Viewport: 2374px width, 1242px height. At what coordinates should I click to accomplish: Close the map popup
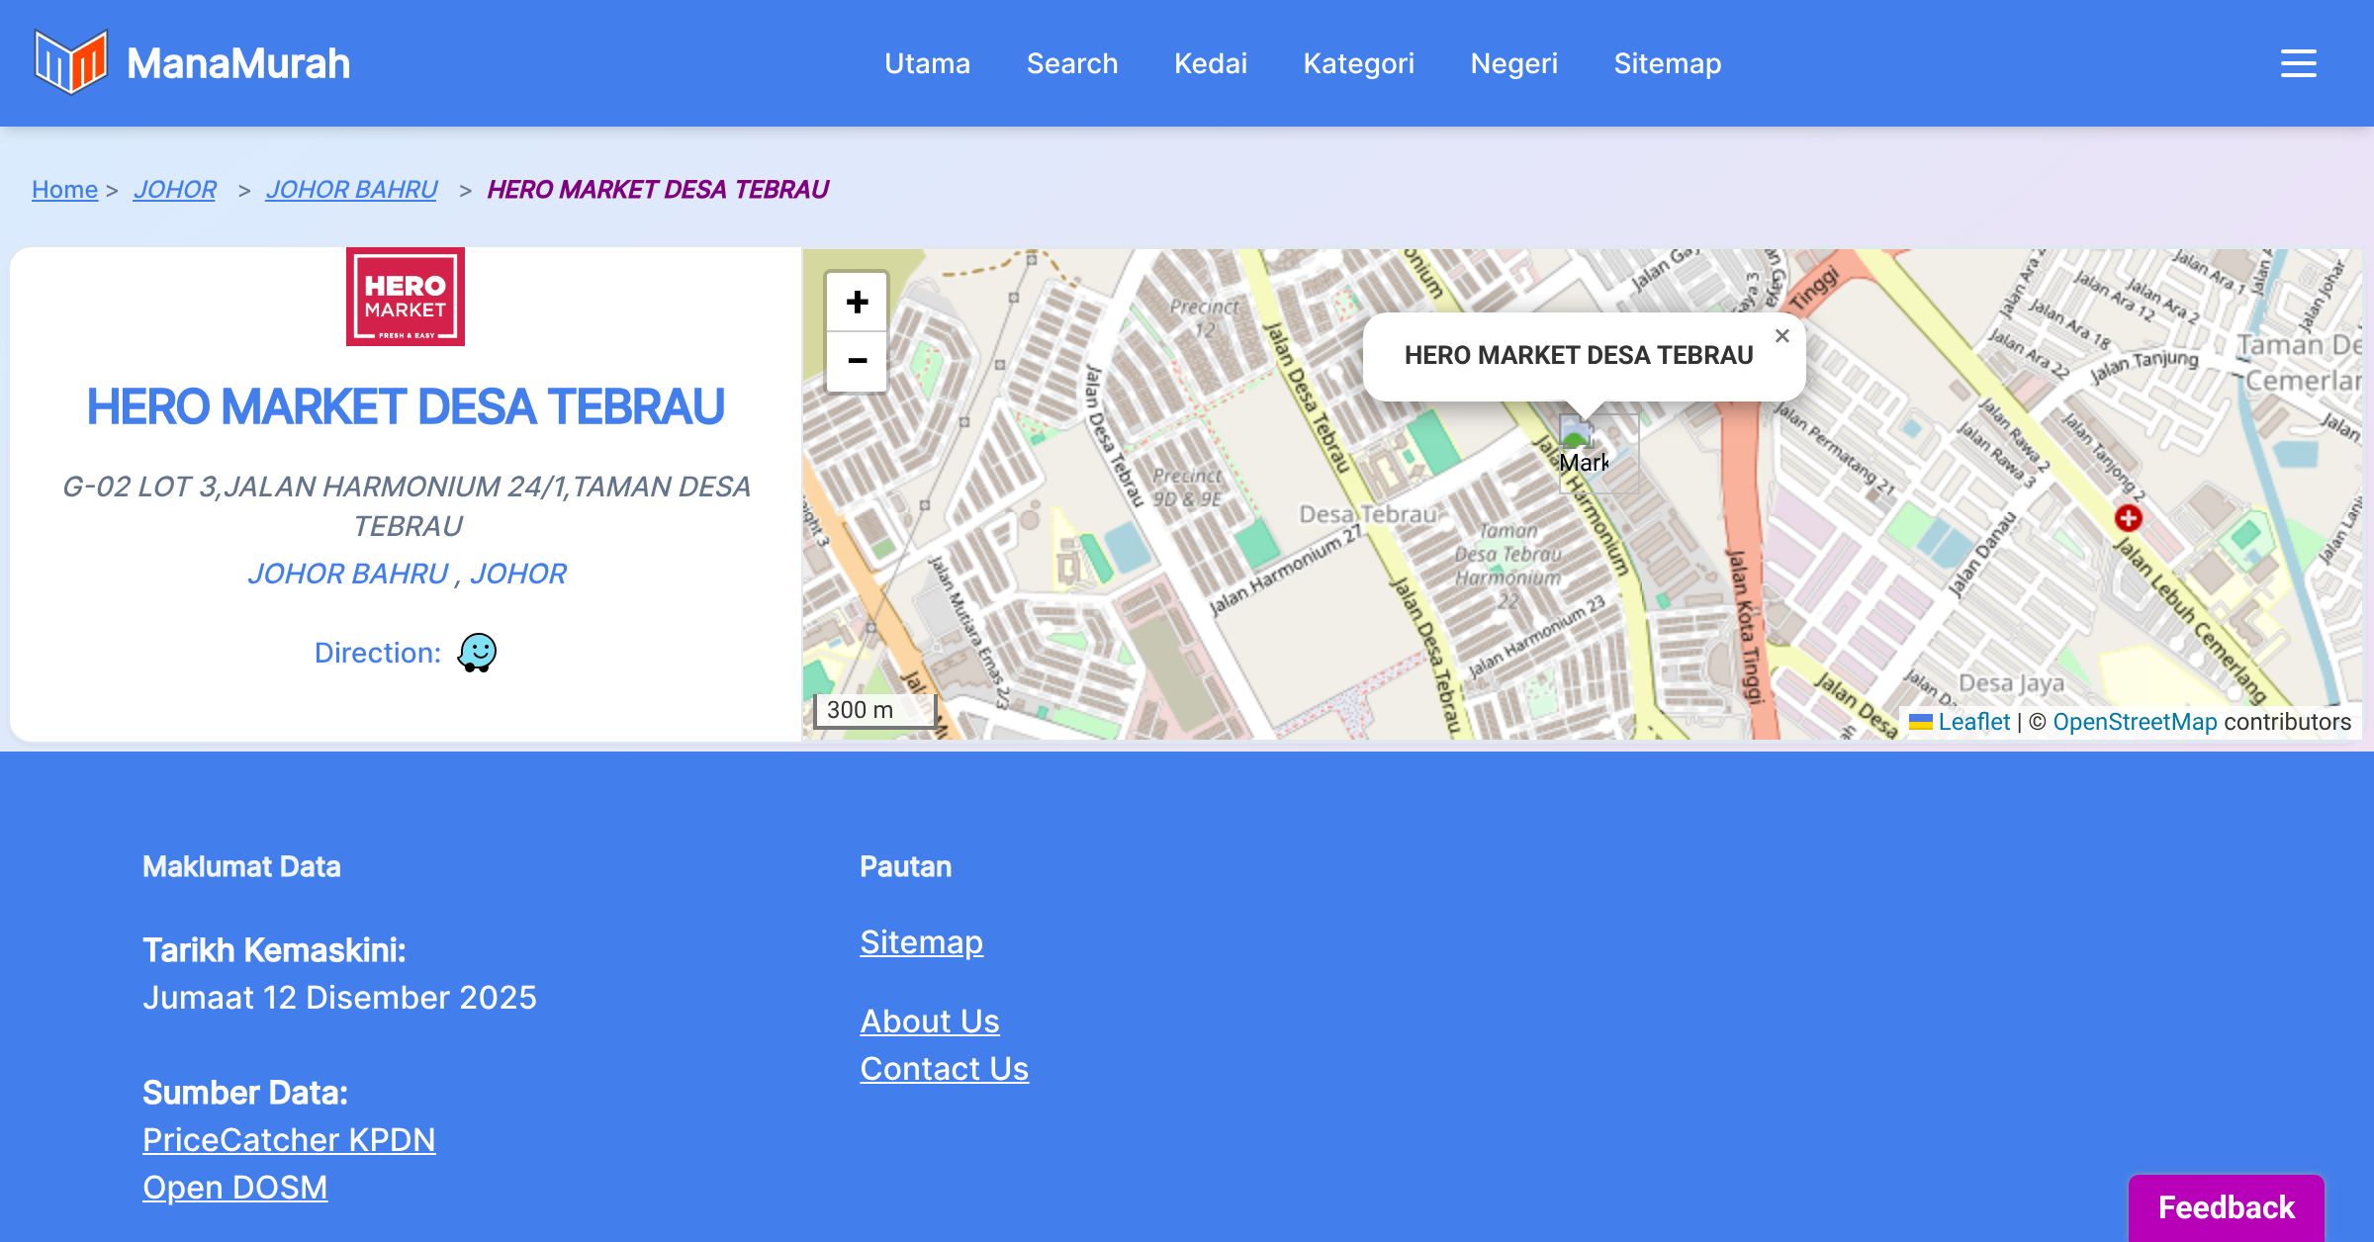click(1781, 336)
